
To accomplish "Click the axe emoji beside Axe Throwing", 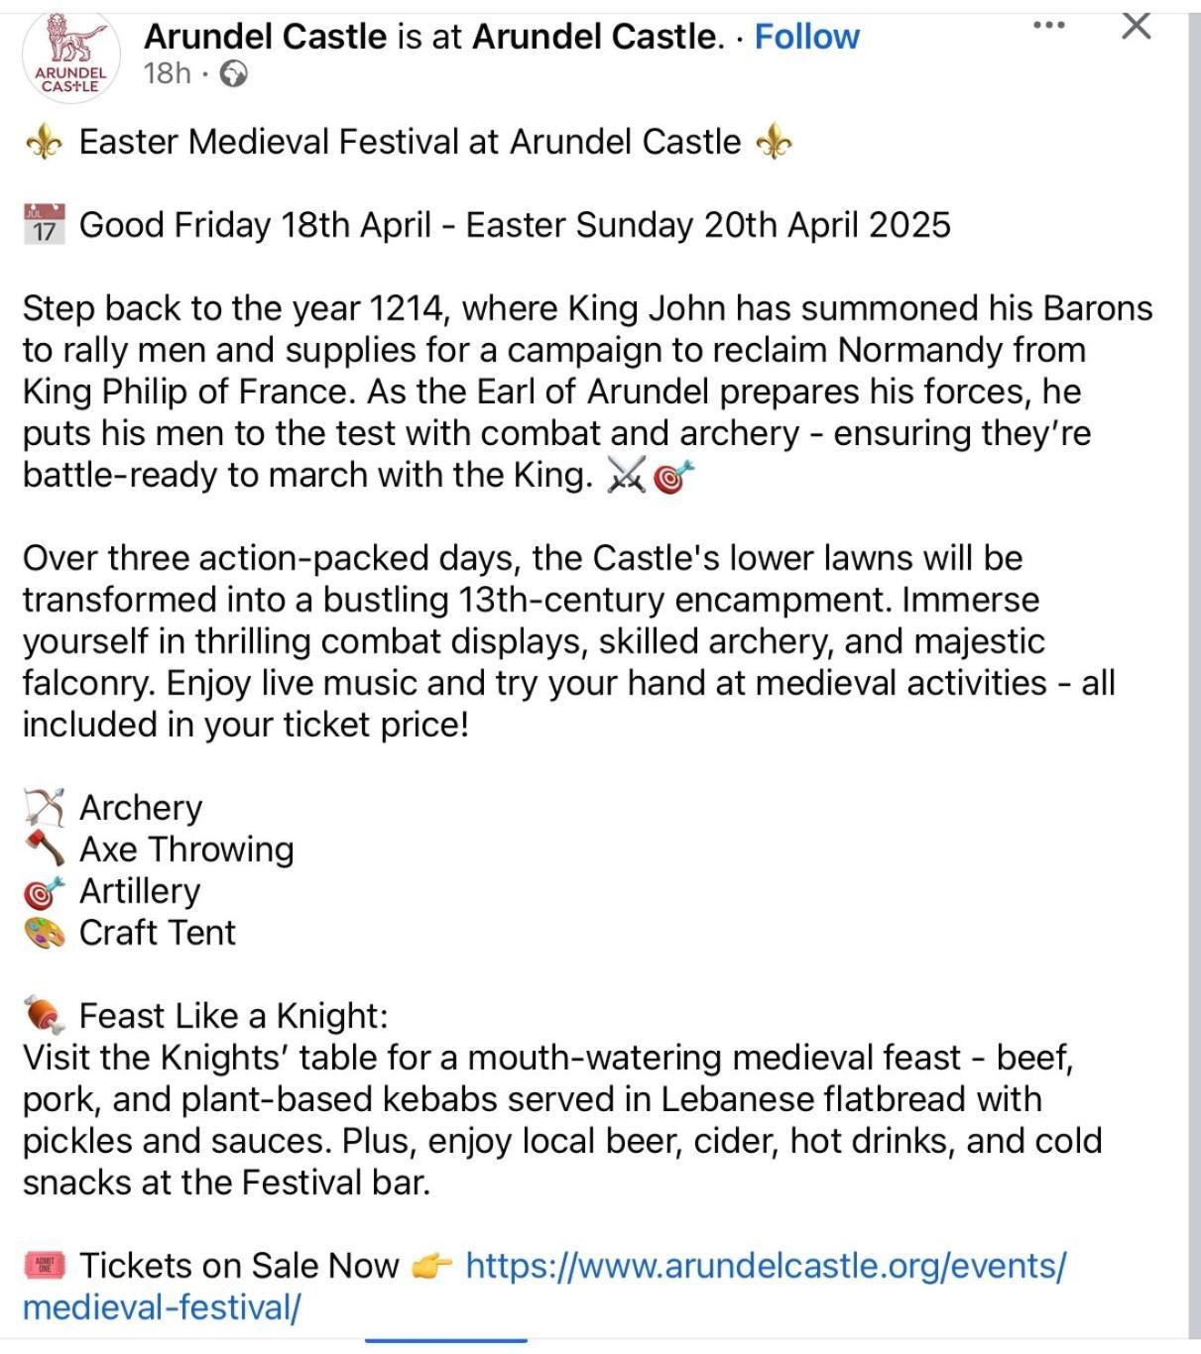I will coord(44,849).
